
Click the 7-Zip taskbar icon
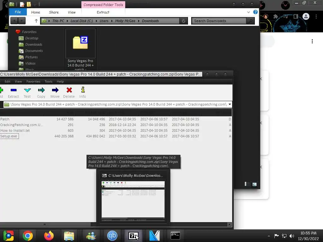point(133,236)
